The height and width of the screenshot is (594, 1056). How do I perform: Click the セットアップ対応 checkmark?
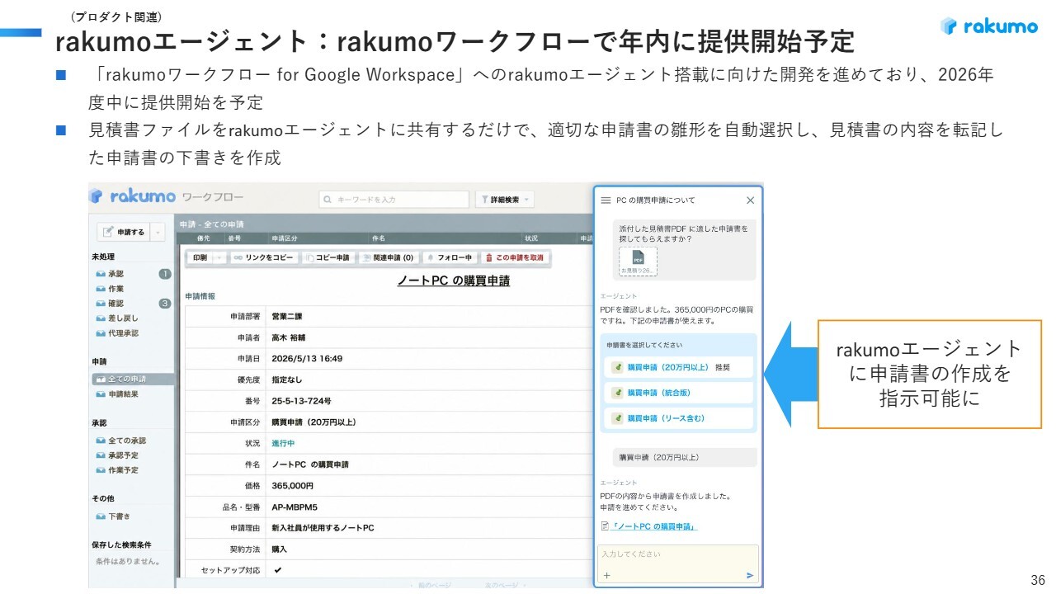click(278, 570)
